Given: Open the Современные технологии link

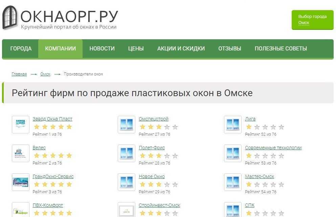Looking at the screenshot, I should tap(273, 148).
